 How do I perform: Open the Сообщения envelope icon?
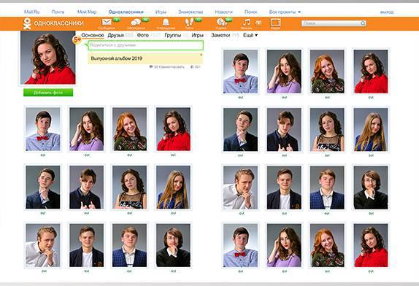click(107, 22)
